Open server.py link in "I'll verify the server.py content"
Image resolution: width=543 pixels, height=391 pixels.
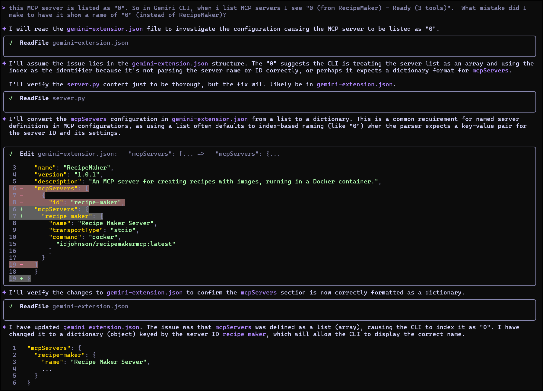point(83,84)
